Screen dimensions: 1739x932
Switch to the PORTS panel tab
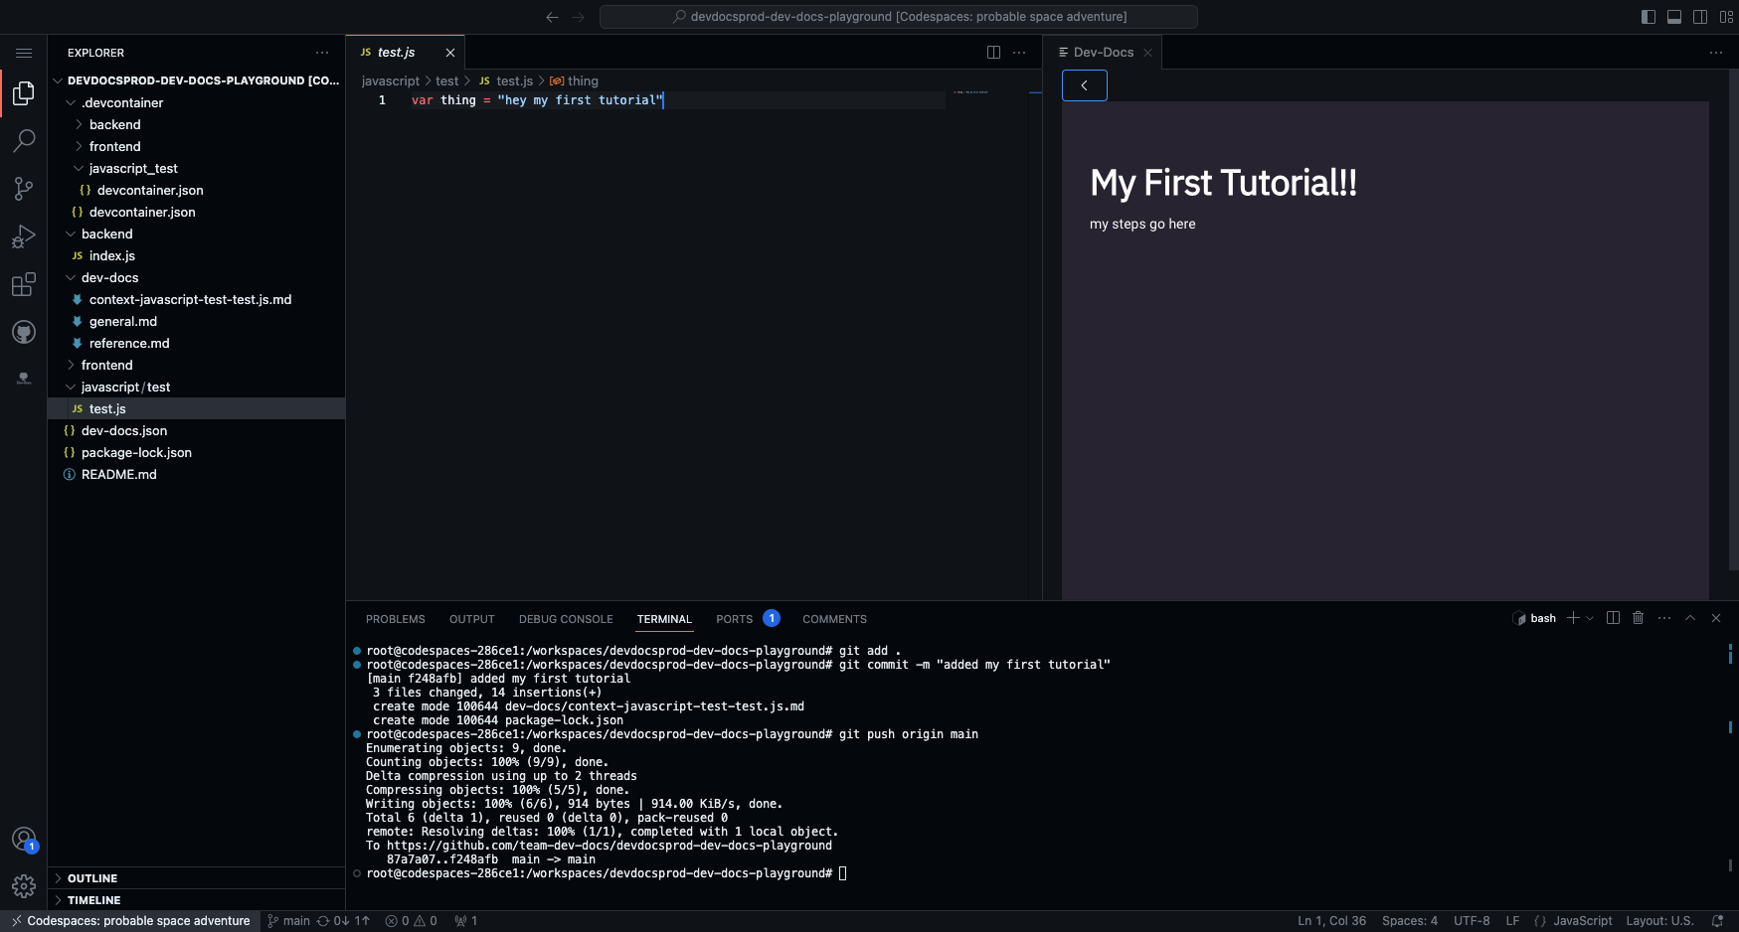tap(734, 619)
